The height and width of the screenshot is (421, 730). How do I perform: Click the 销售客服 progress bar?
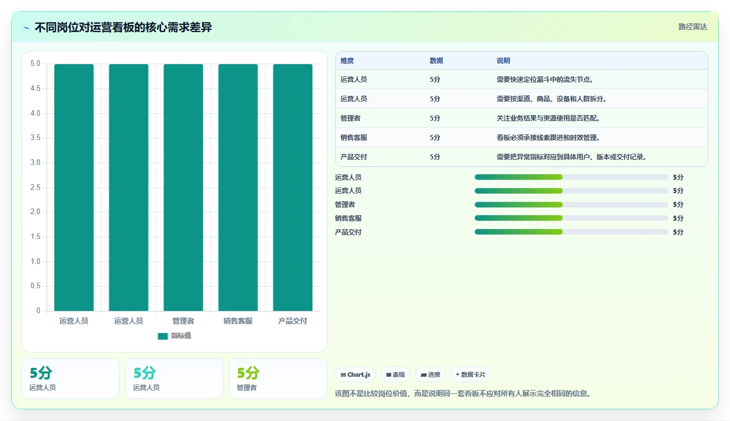pyautogui.click(x=572, y=219)
